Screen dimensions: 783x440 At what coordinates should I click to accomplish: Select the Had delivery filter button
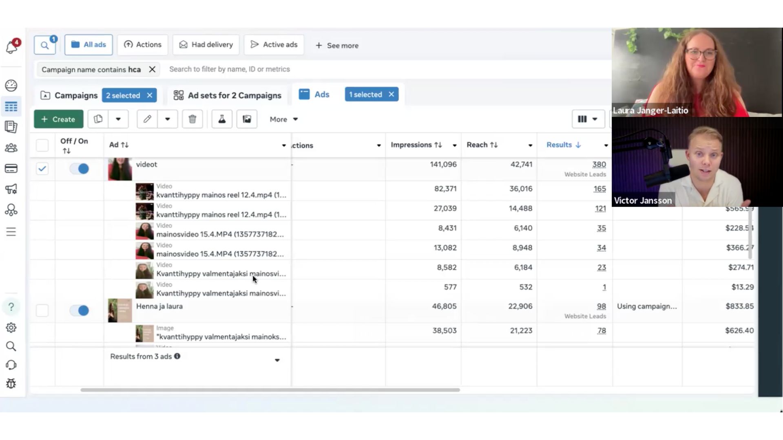tap(206, 45)
